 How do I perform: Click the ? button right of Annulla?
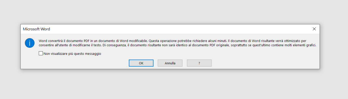point(199,63)
